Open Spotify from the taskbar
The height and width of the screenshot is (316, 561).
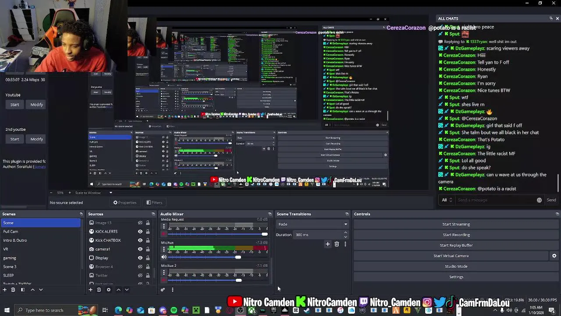point(174,310)
